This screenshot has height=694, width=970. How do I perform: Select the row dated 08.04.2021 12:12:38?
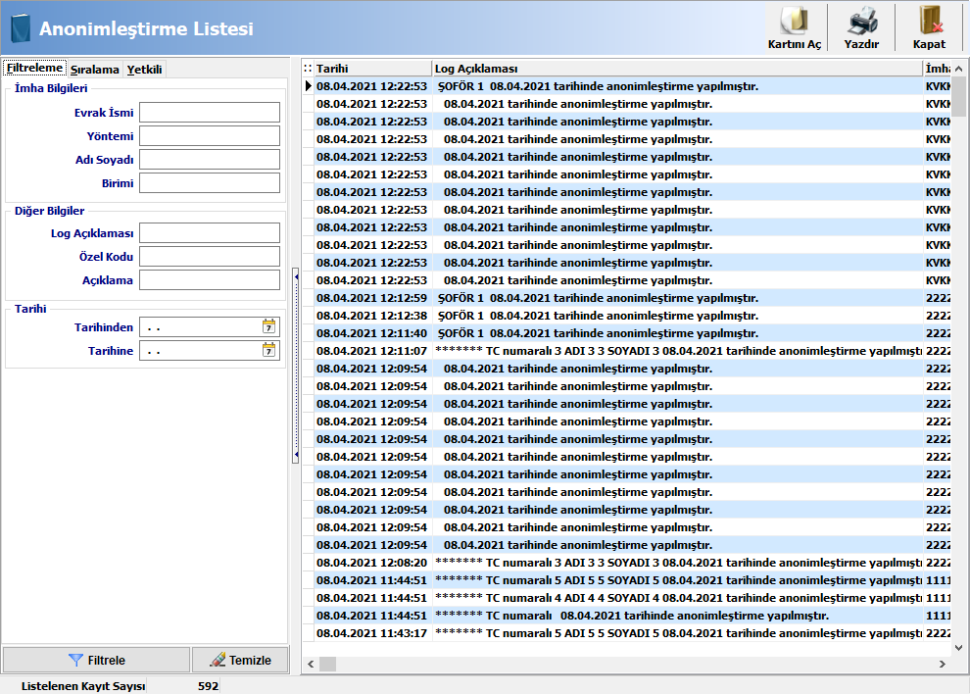627,316
